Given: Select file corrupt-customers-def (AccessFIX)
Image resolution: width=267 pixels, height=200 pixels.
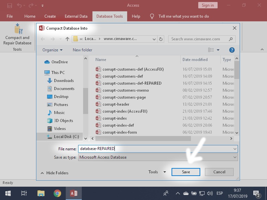Looking at the screenshot, I should (x=129, y=69).
